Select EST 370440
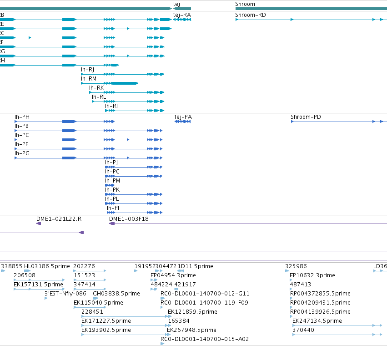The width and height of the screenshot is (387, 346). (x=303, y=330)
